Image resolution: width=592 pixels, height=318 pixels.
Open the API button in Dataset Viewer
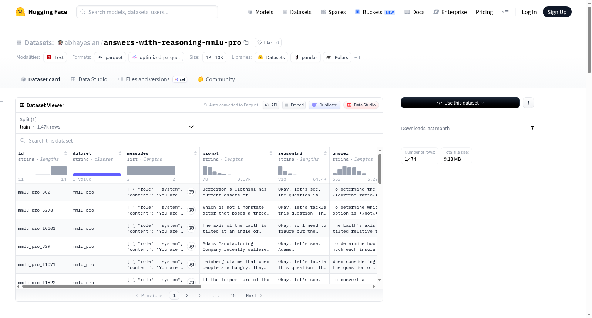pos(271,105)
